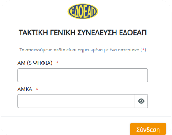Click the asterisk in parentheses in the note
Viewport: 172px width, 135px height.
(144, 50)
